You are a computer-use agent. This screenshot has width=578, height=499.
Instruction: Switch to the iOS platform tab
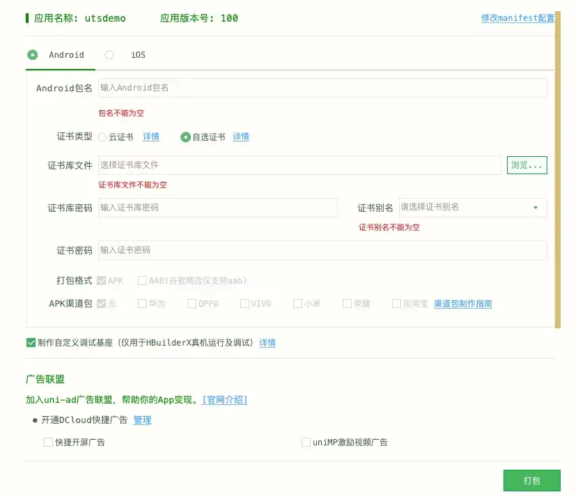tap(109, 54)
